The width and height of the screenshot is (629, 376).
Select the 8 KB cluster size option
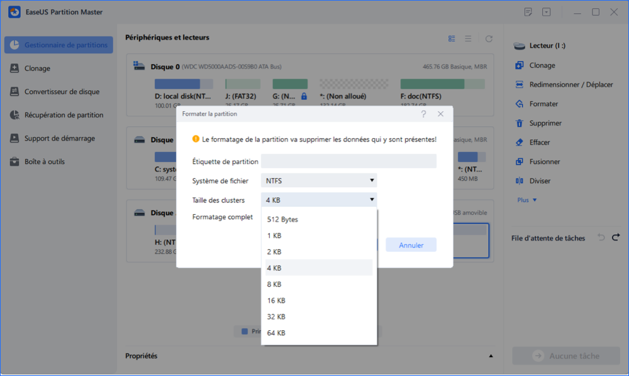(274, 284)
